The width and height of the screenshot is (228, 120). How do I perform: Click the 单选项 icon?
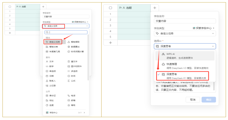coord(47,71)
